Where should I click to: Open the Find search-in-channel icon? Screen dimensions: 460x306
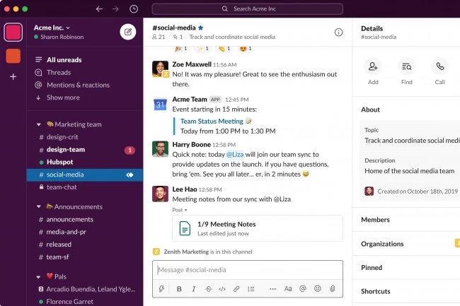pyautogui.click(x=406, y=66)
